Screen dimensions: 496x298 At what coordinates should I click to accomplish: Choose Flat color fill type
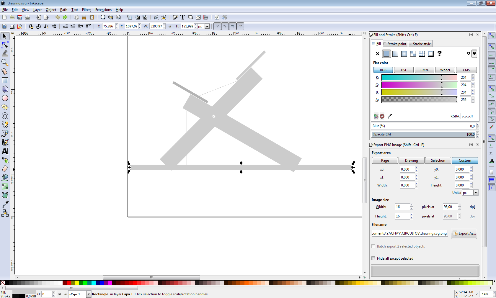386,54
